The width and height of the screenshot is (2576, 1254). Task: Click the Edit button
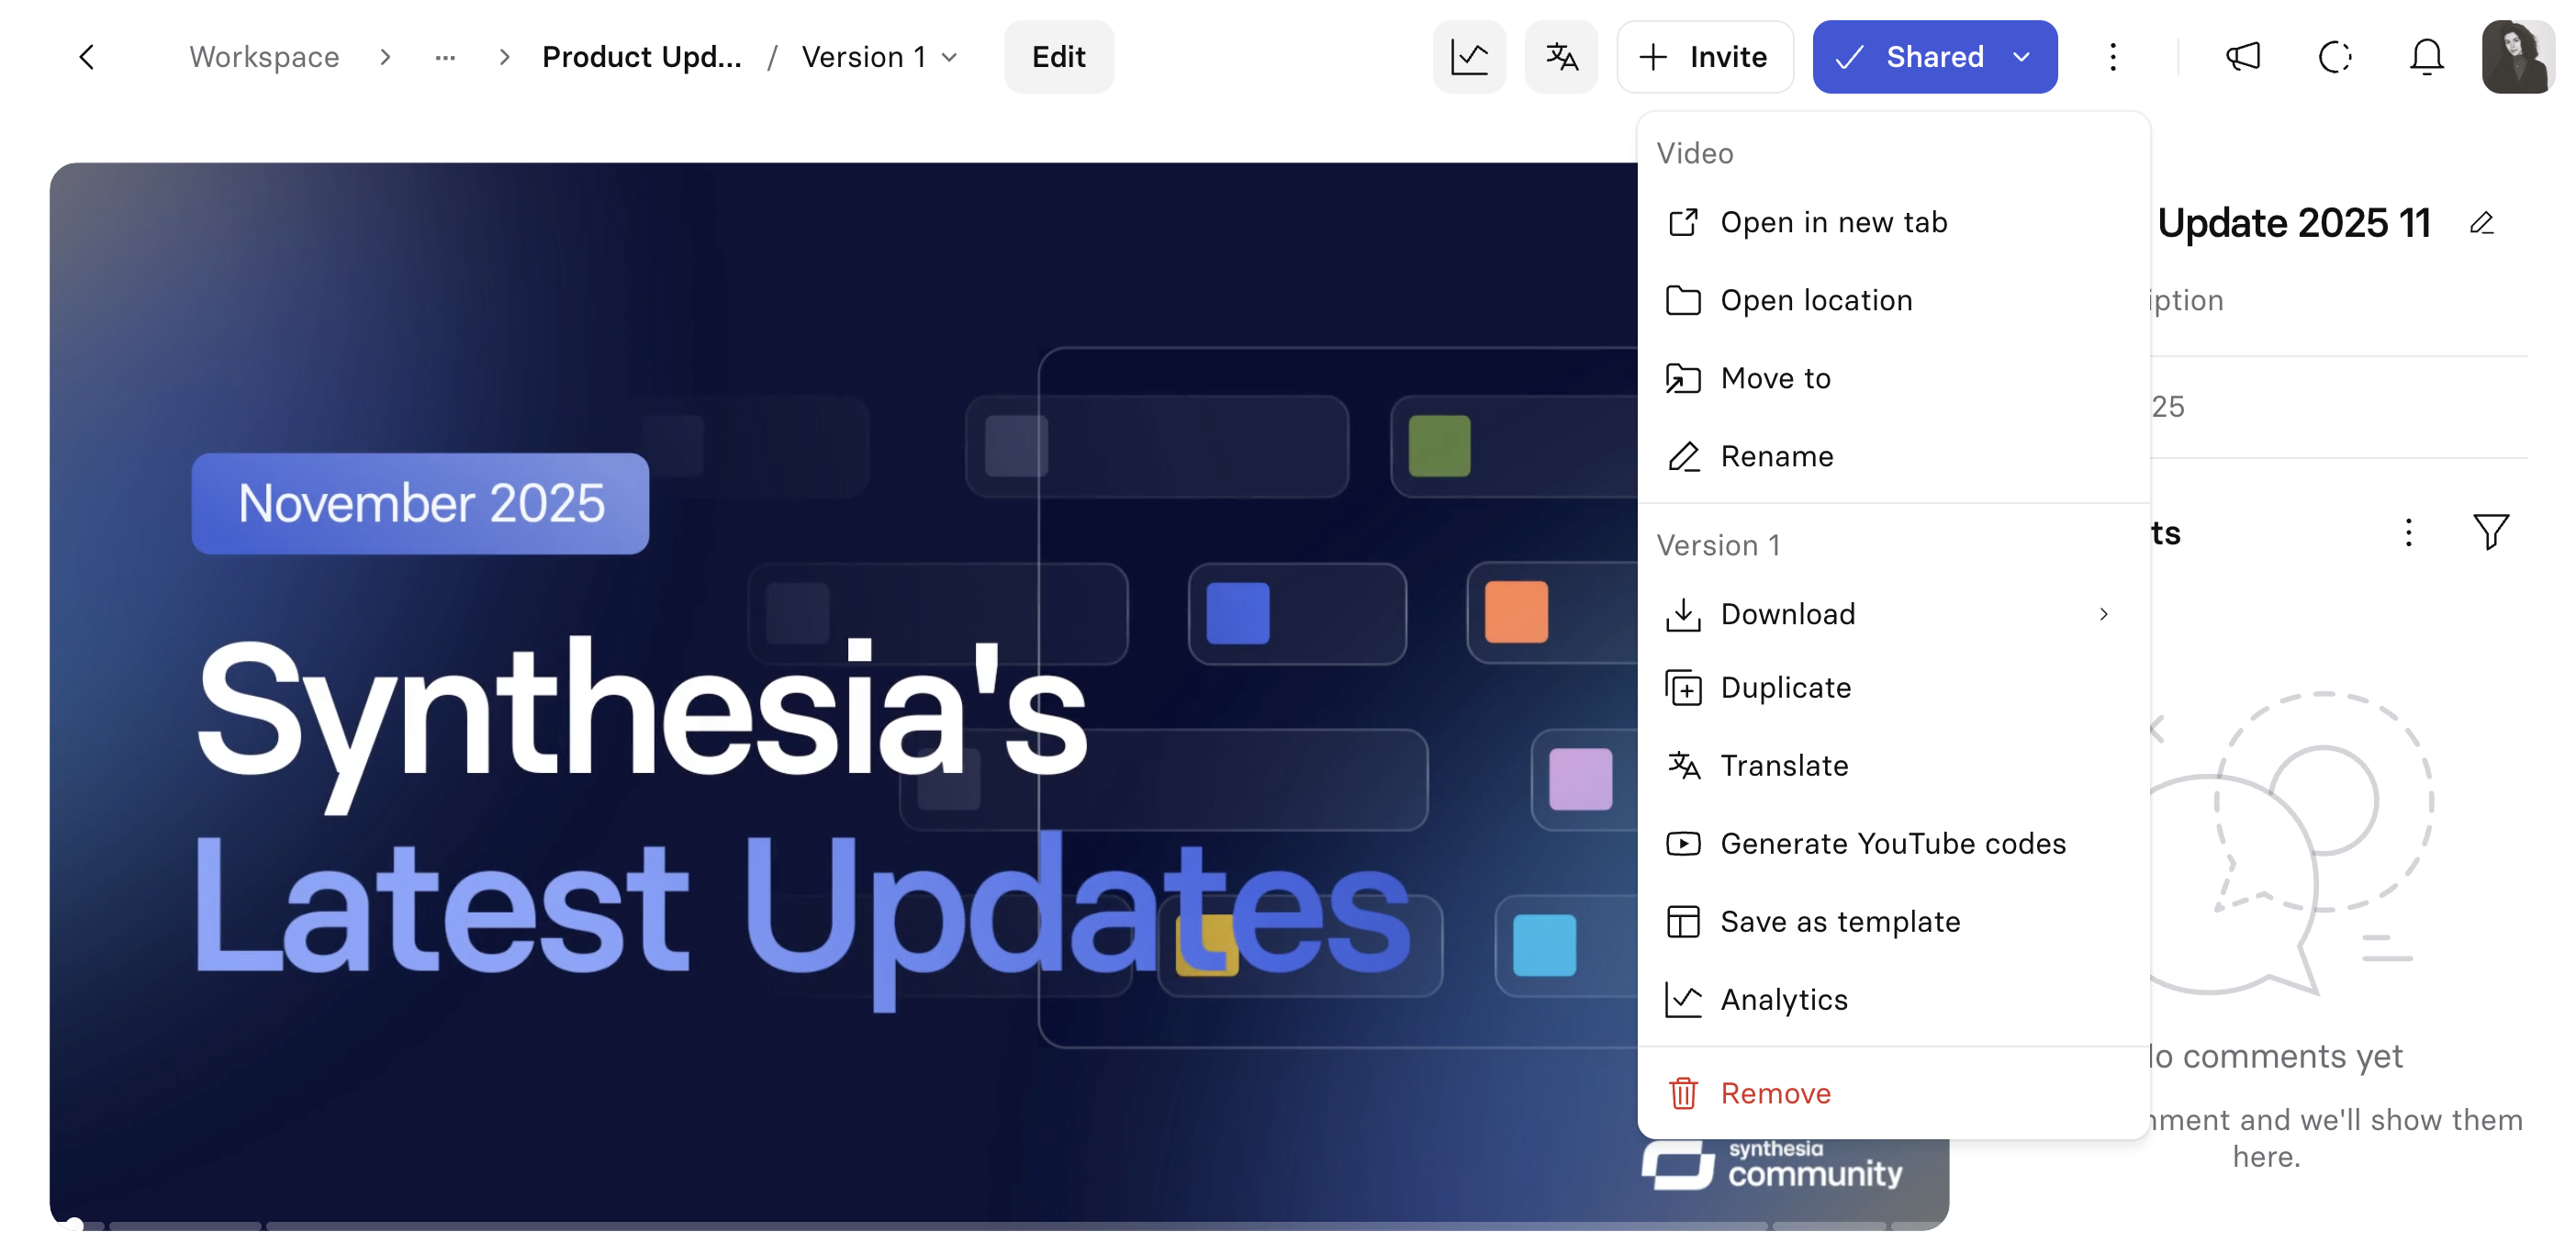tap(1058, 57)
